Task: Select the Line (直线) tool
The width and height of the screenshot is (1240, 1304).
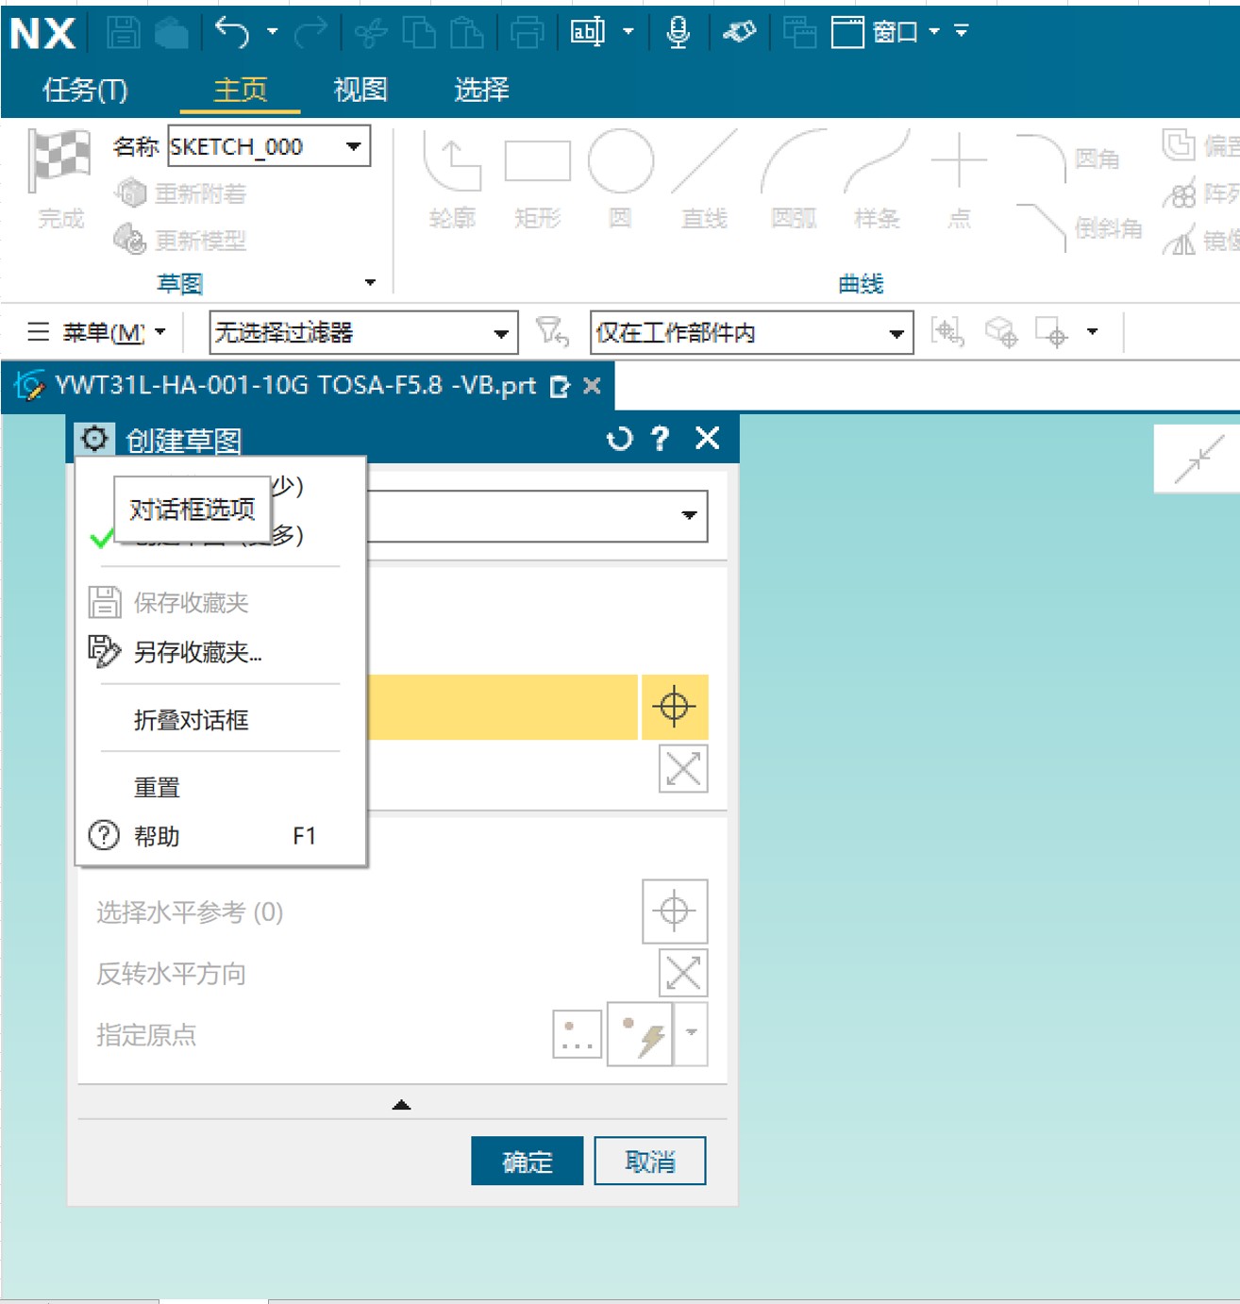Action: click(x=705, y=179)
